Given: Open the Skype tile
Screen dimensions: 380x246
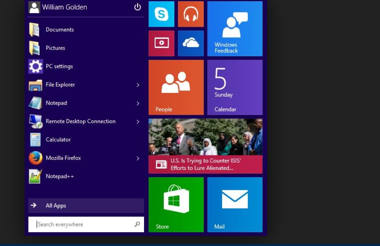Looking at the screenshot, I should [x=161, y=14].
